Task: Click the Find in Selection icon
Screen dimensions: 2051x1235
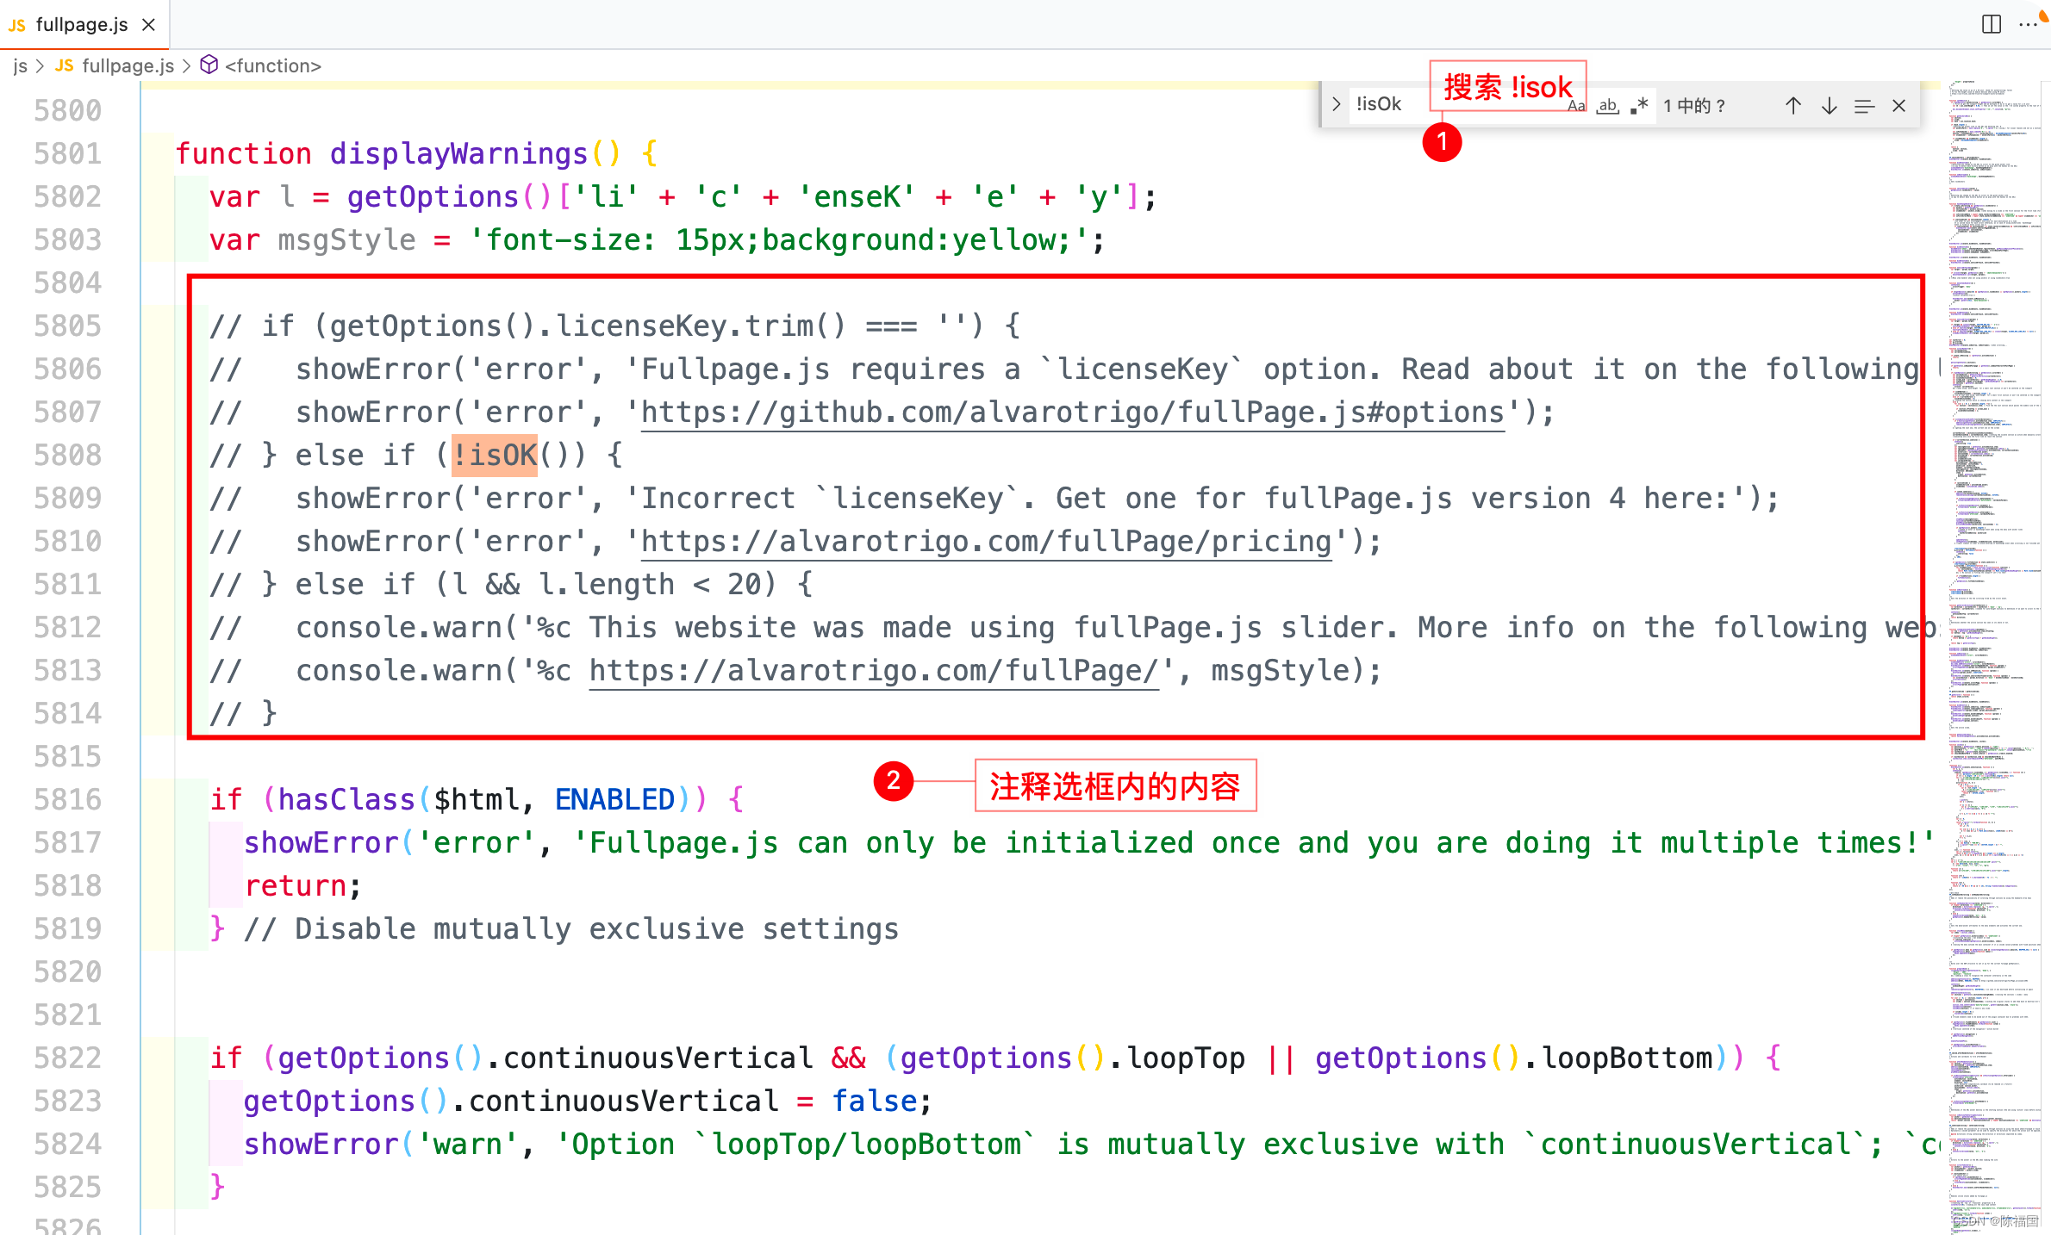Action: click(x=1864, y=105)
